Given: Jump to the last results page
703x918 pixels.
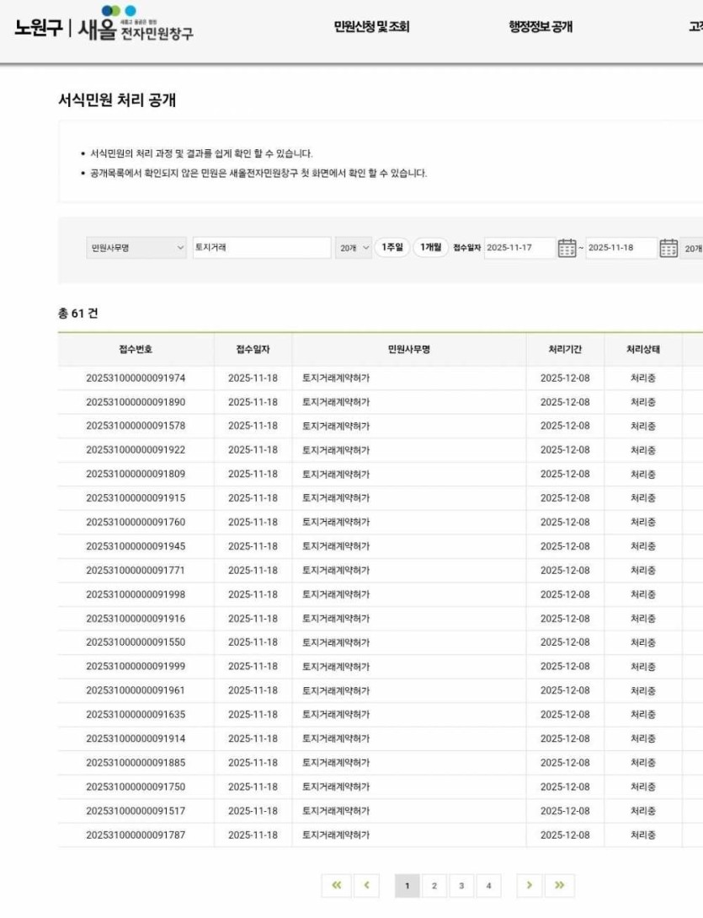Looking at the screenshot, I should pos(559,885).
